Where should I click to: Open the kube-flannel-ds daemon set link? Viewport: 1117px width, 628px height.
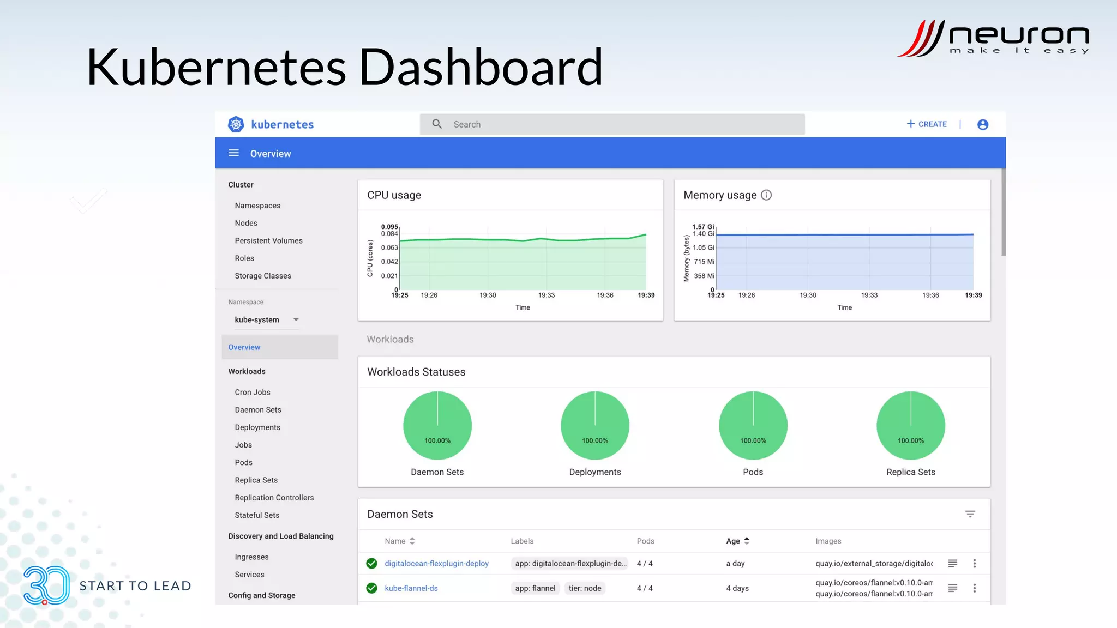411,588
